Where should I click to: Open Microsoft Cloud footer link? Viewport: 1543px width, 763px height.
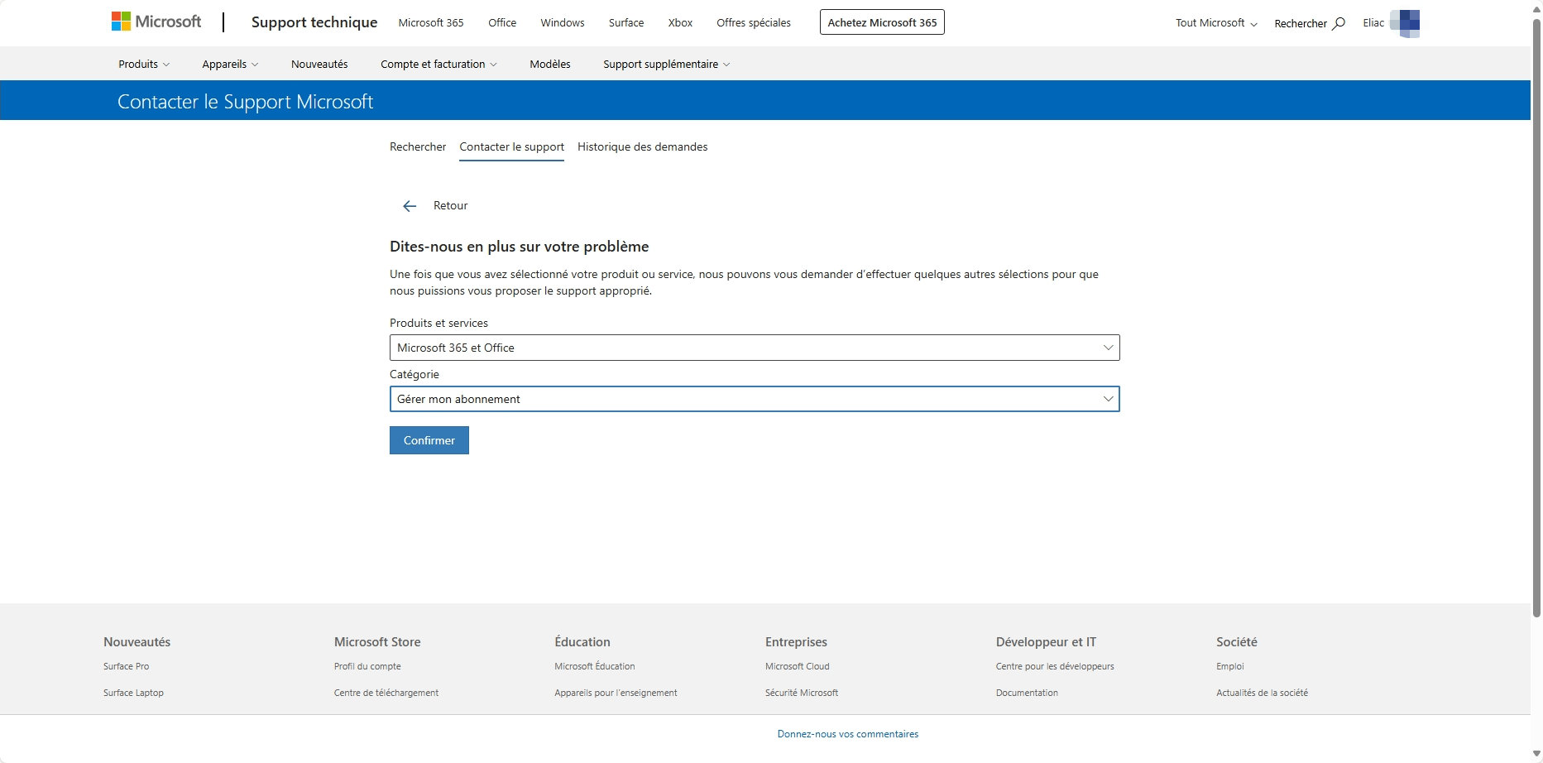click(x=798, y=666)
